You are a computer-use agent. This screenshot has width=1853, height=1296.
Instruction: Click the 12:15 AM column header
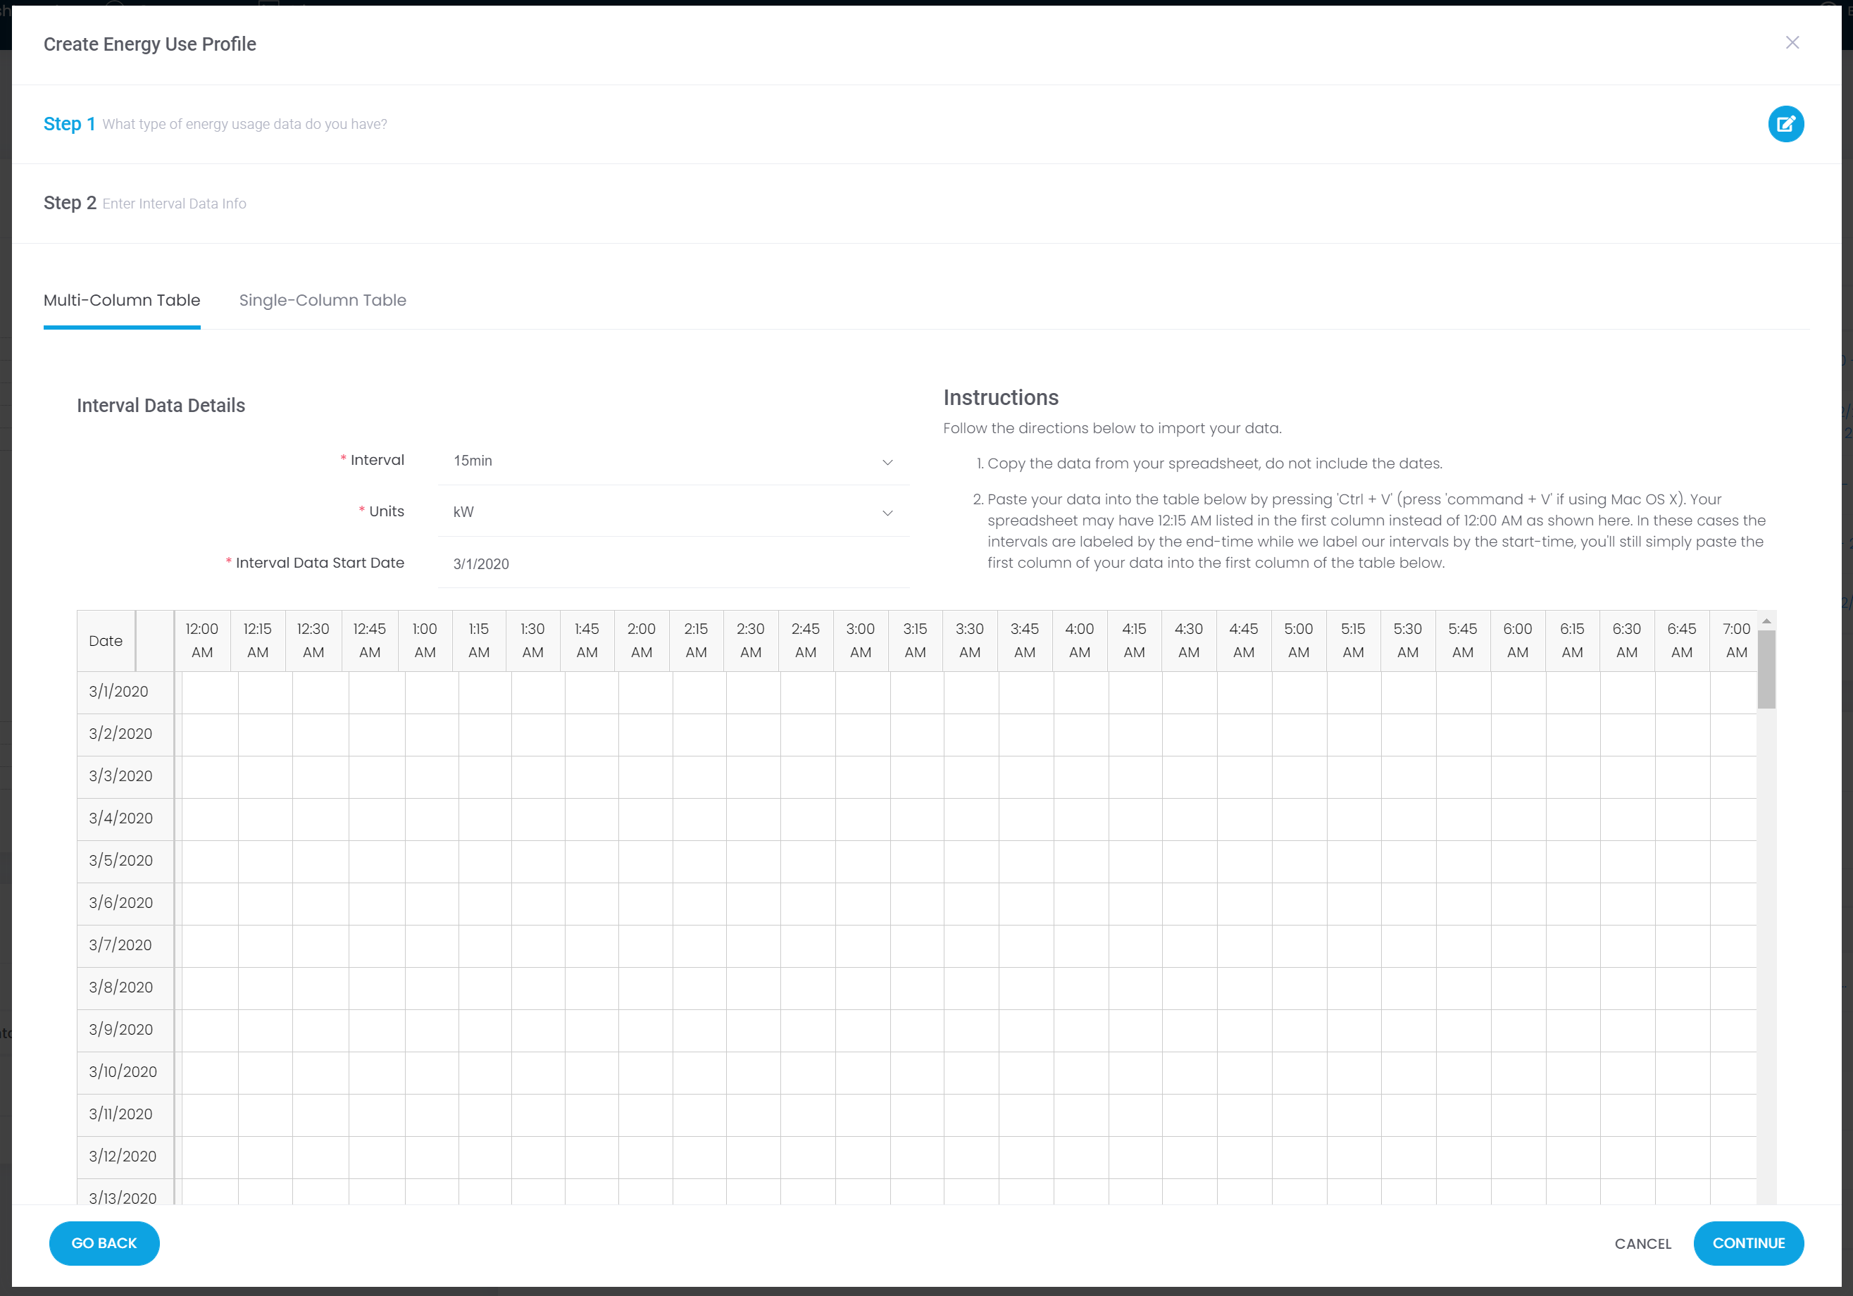point(258,641)
